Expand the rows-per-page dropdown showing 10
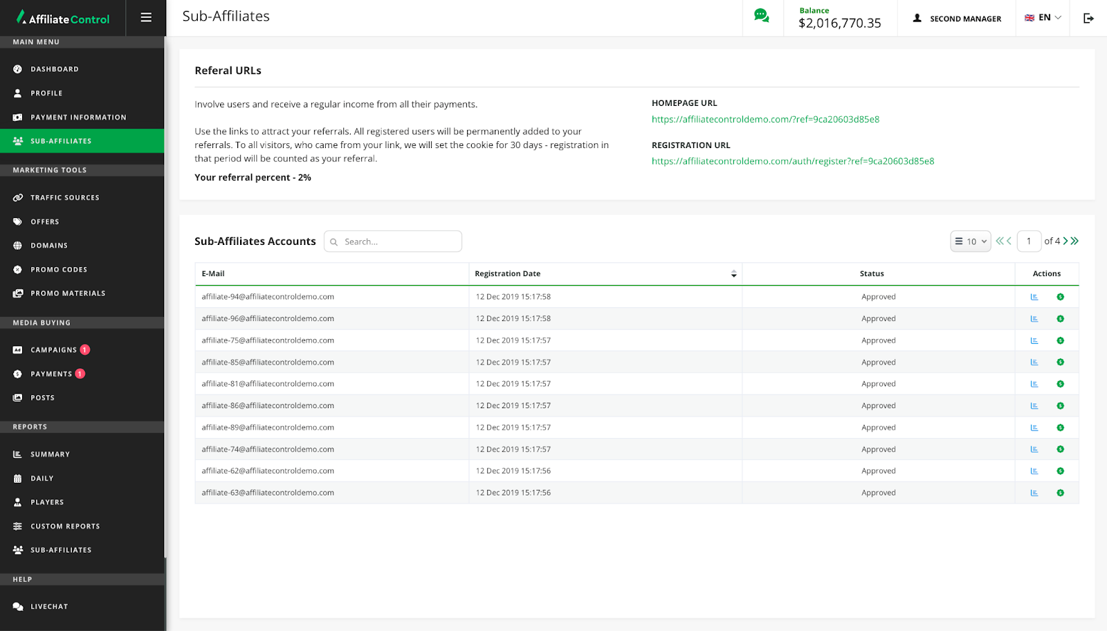 [x=970, y=241]
